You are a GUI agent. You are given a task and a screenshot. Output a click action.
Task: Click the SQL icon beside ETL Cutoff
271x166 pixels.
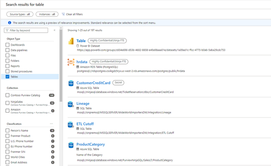click(71, 125)
